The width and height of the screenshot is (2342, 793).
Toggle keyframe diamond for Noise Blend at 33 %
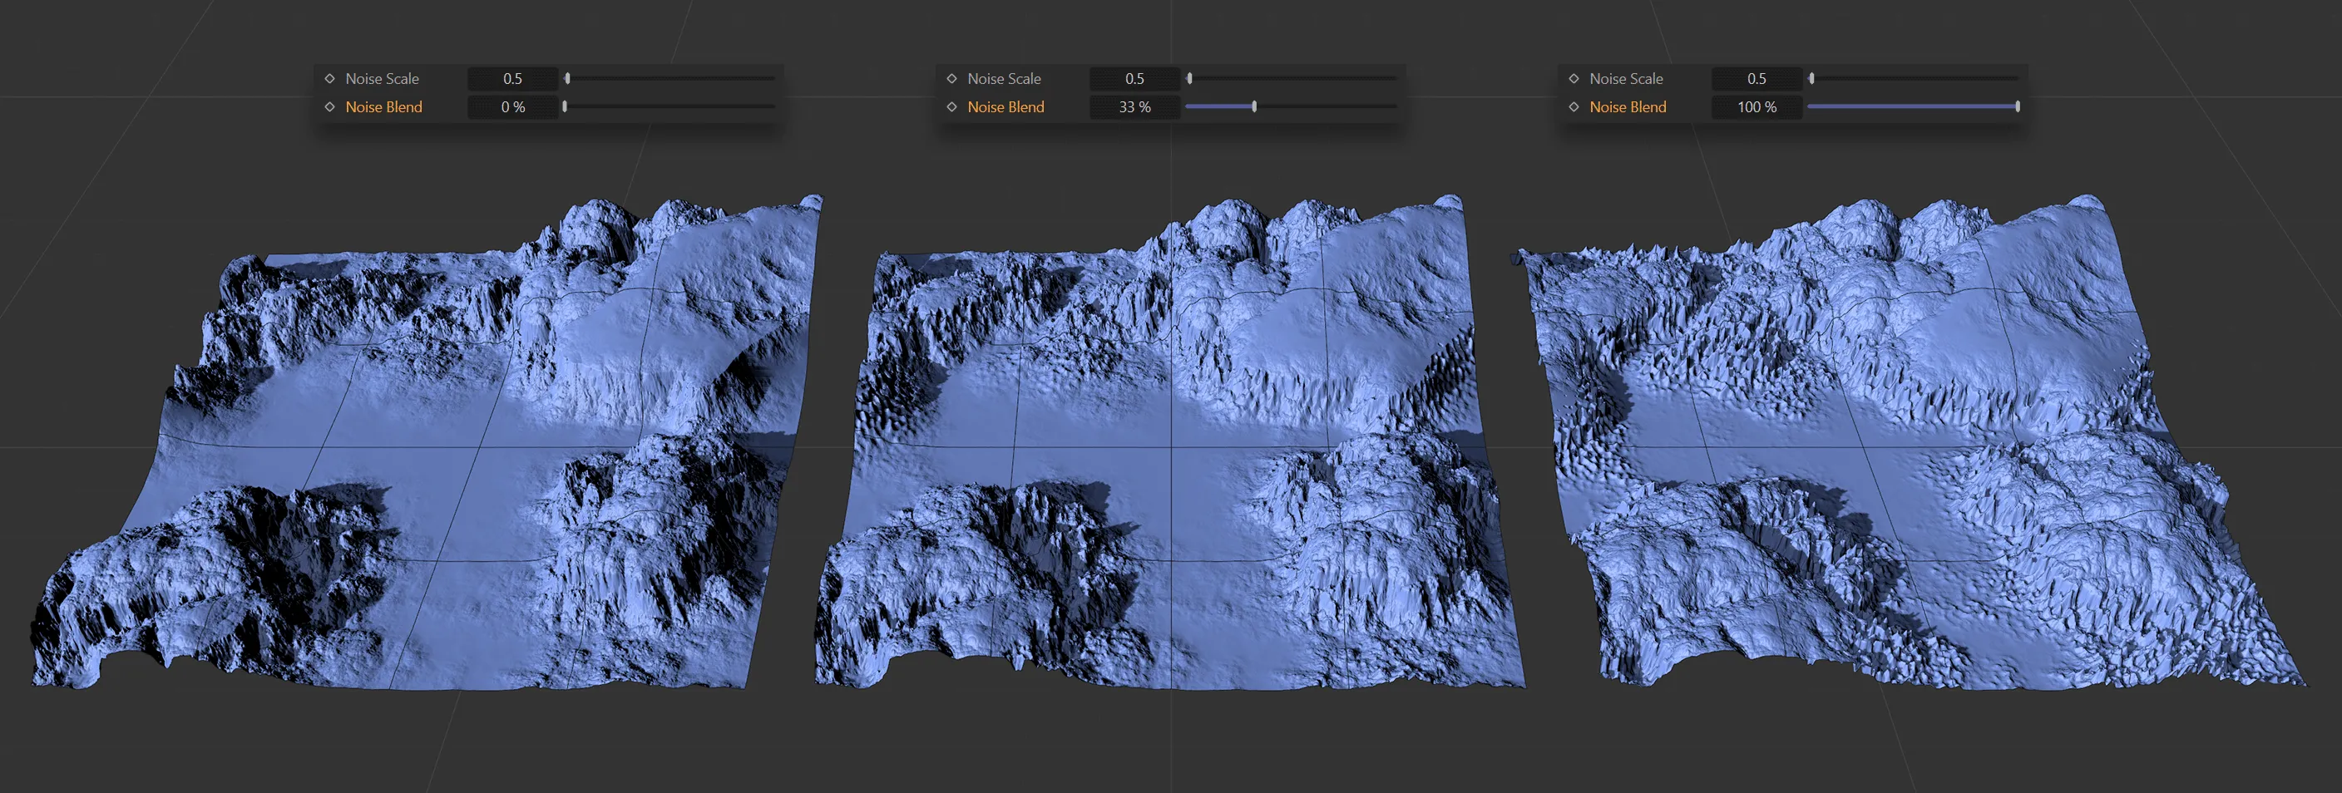click(952, 107)
